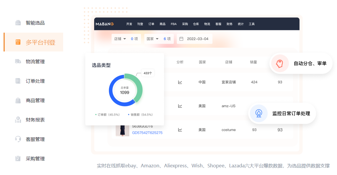Select the 多平台刊登 sidebar item
Viewport: 337px width, 175px height.
(x=34, y=42)
